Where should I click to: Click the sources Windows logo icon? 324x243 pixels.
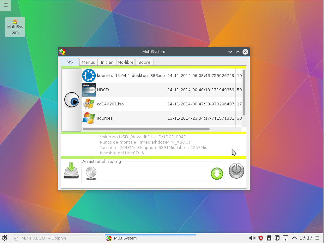pos(89,118)
